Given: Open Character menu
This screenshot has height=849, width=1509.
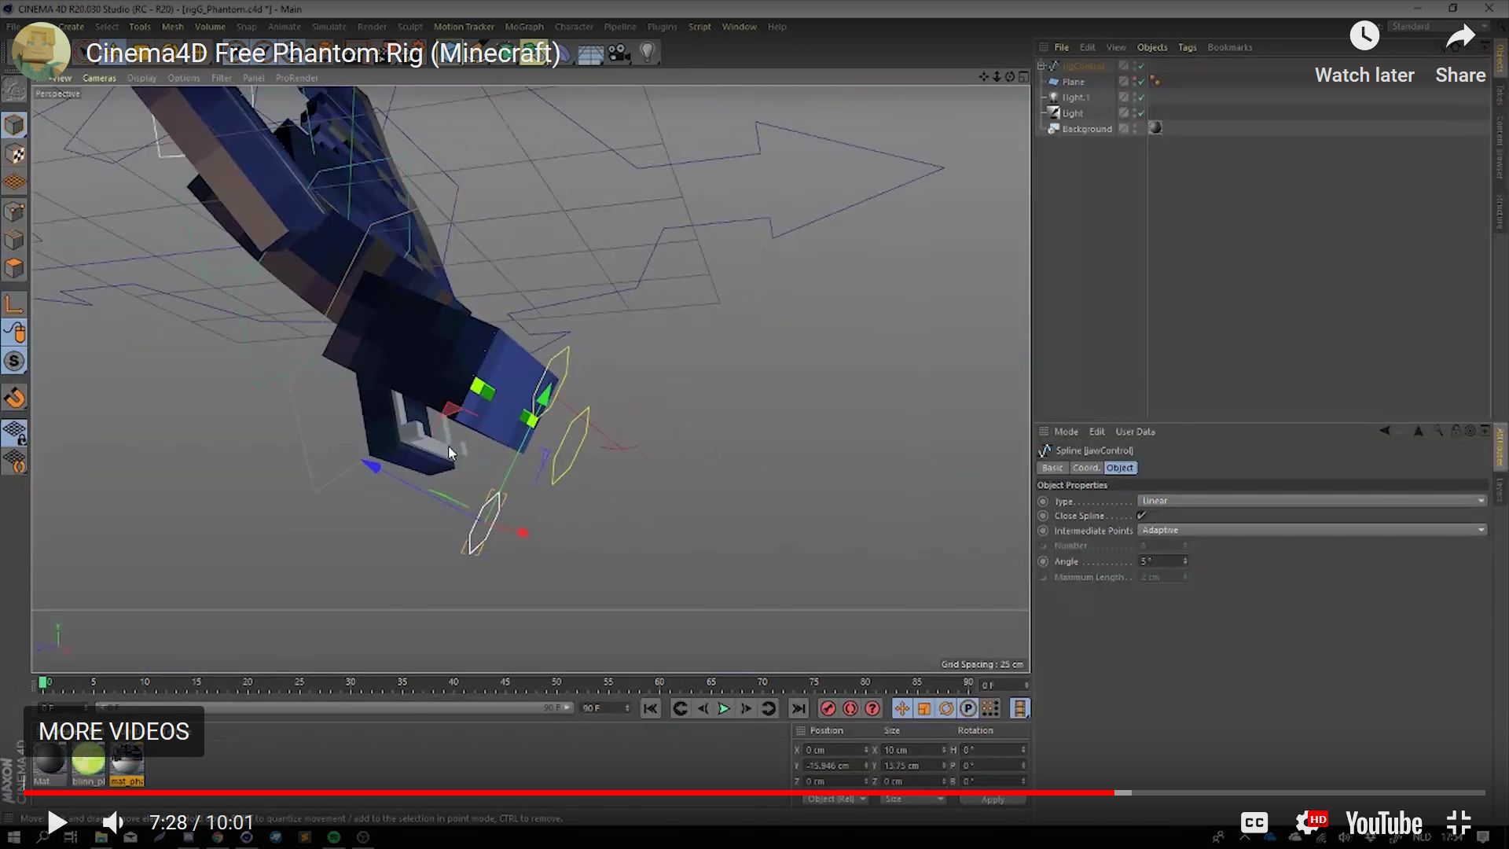Looking at the screenshot, I should (574, 27).
